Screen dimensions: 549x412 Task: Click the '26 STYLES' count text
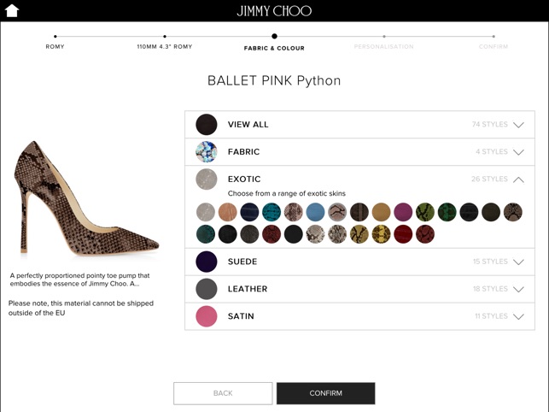click(489, 180)
